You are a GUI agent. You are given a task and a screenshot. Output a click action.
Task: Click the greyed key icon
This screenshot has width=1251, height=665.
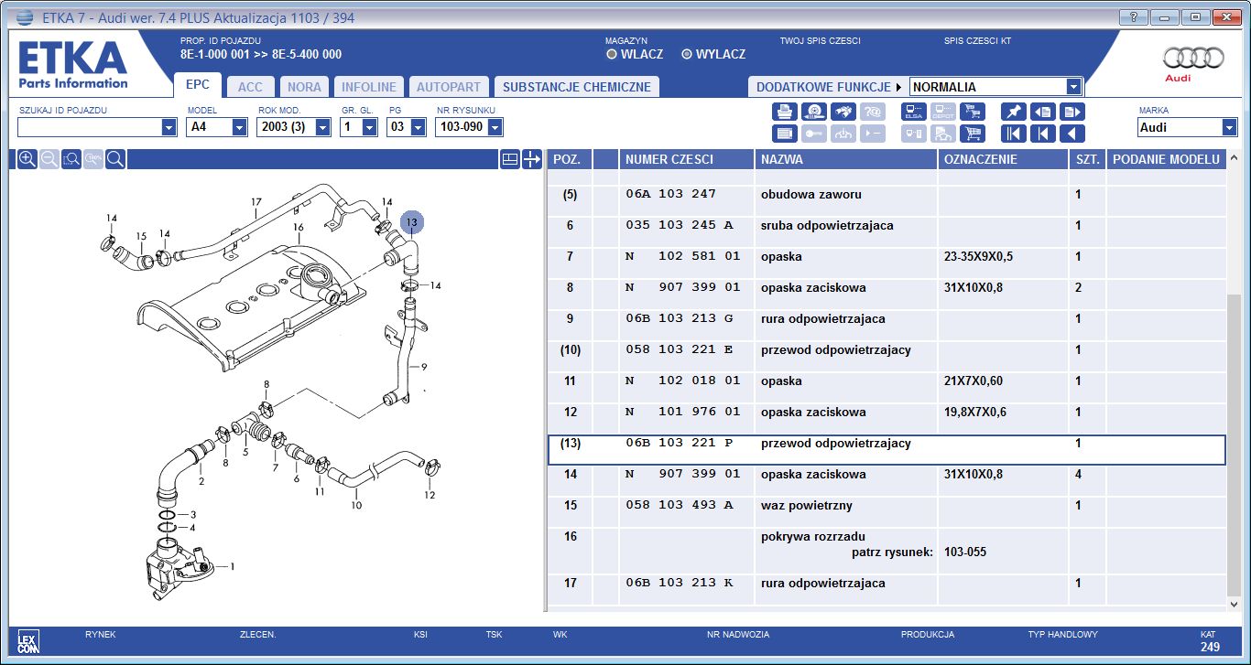pos(814,134)
